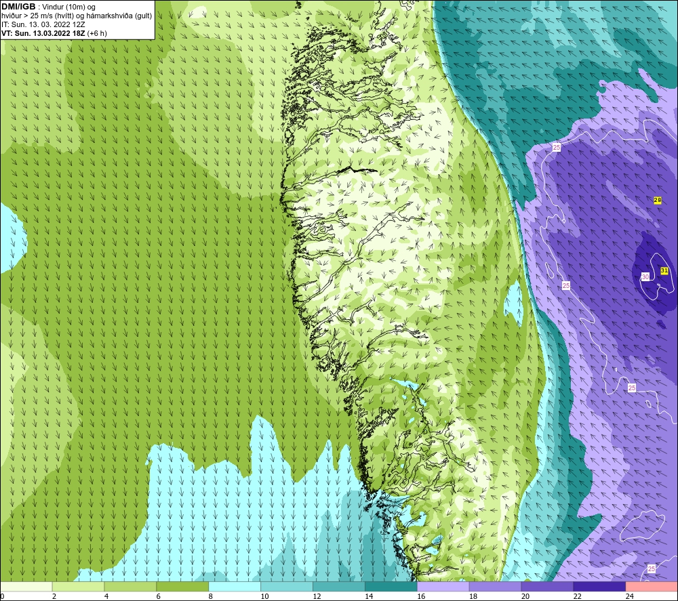
Task: Click the 'VT: Sun. 13.03.2022 18Z' line
Action: coord(54,33)
